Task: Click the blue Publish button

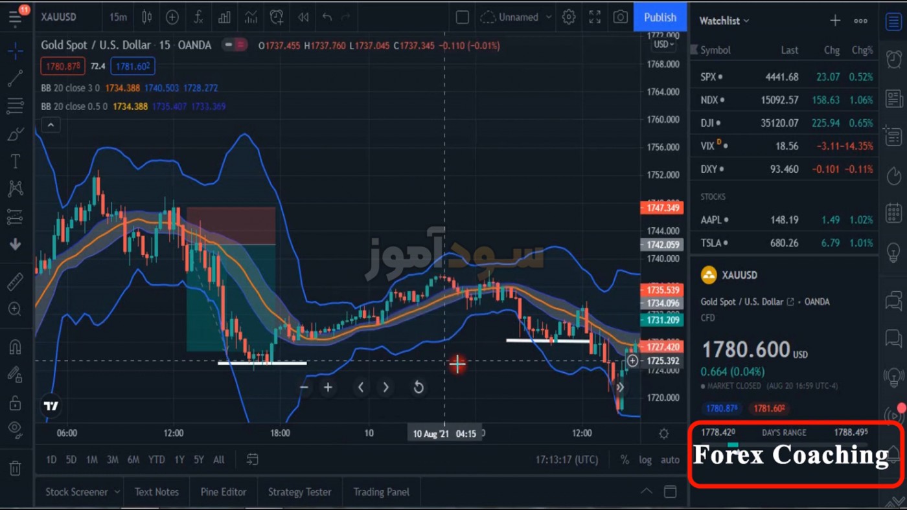Action: point(660,17)
